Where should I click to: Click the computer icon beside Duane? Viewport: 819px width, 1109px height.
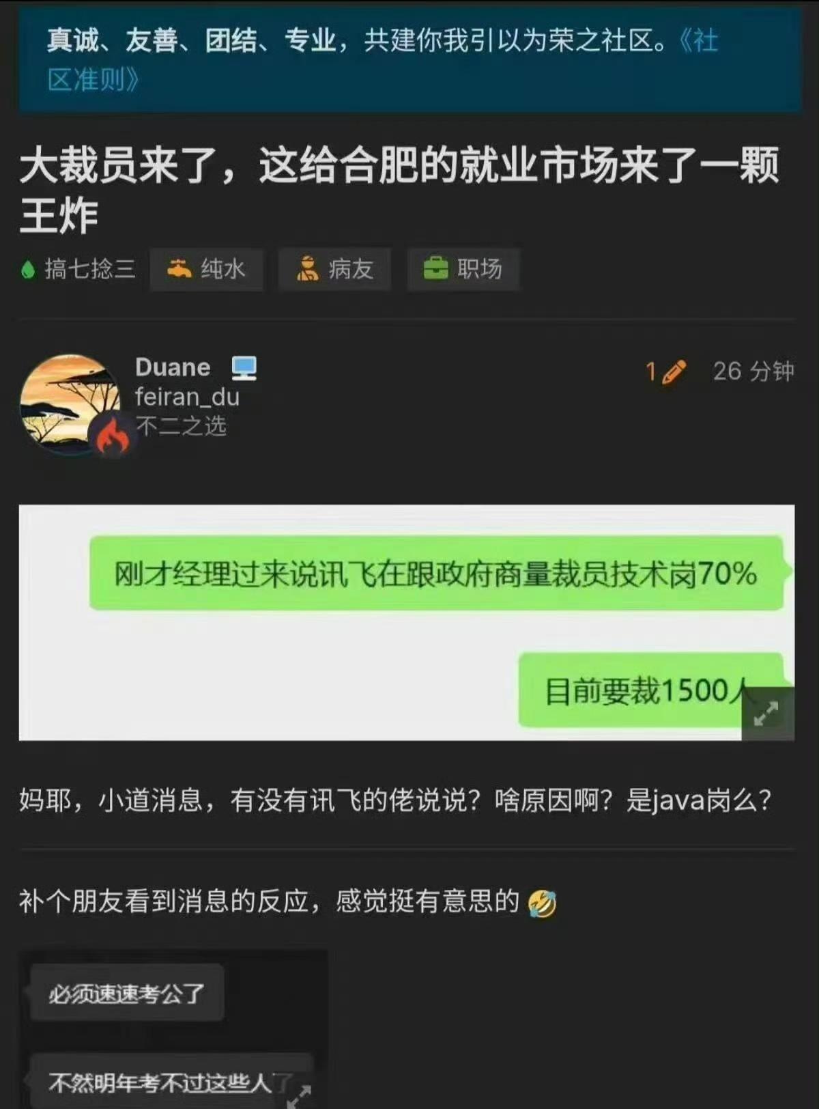click(244, 368)
